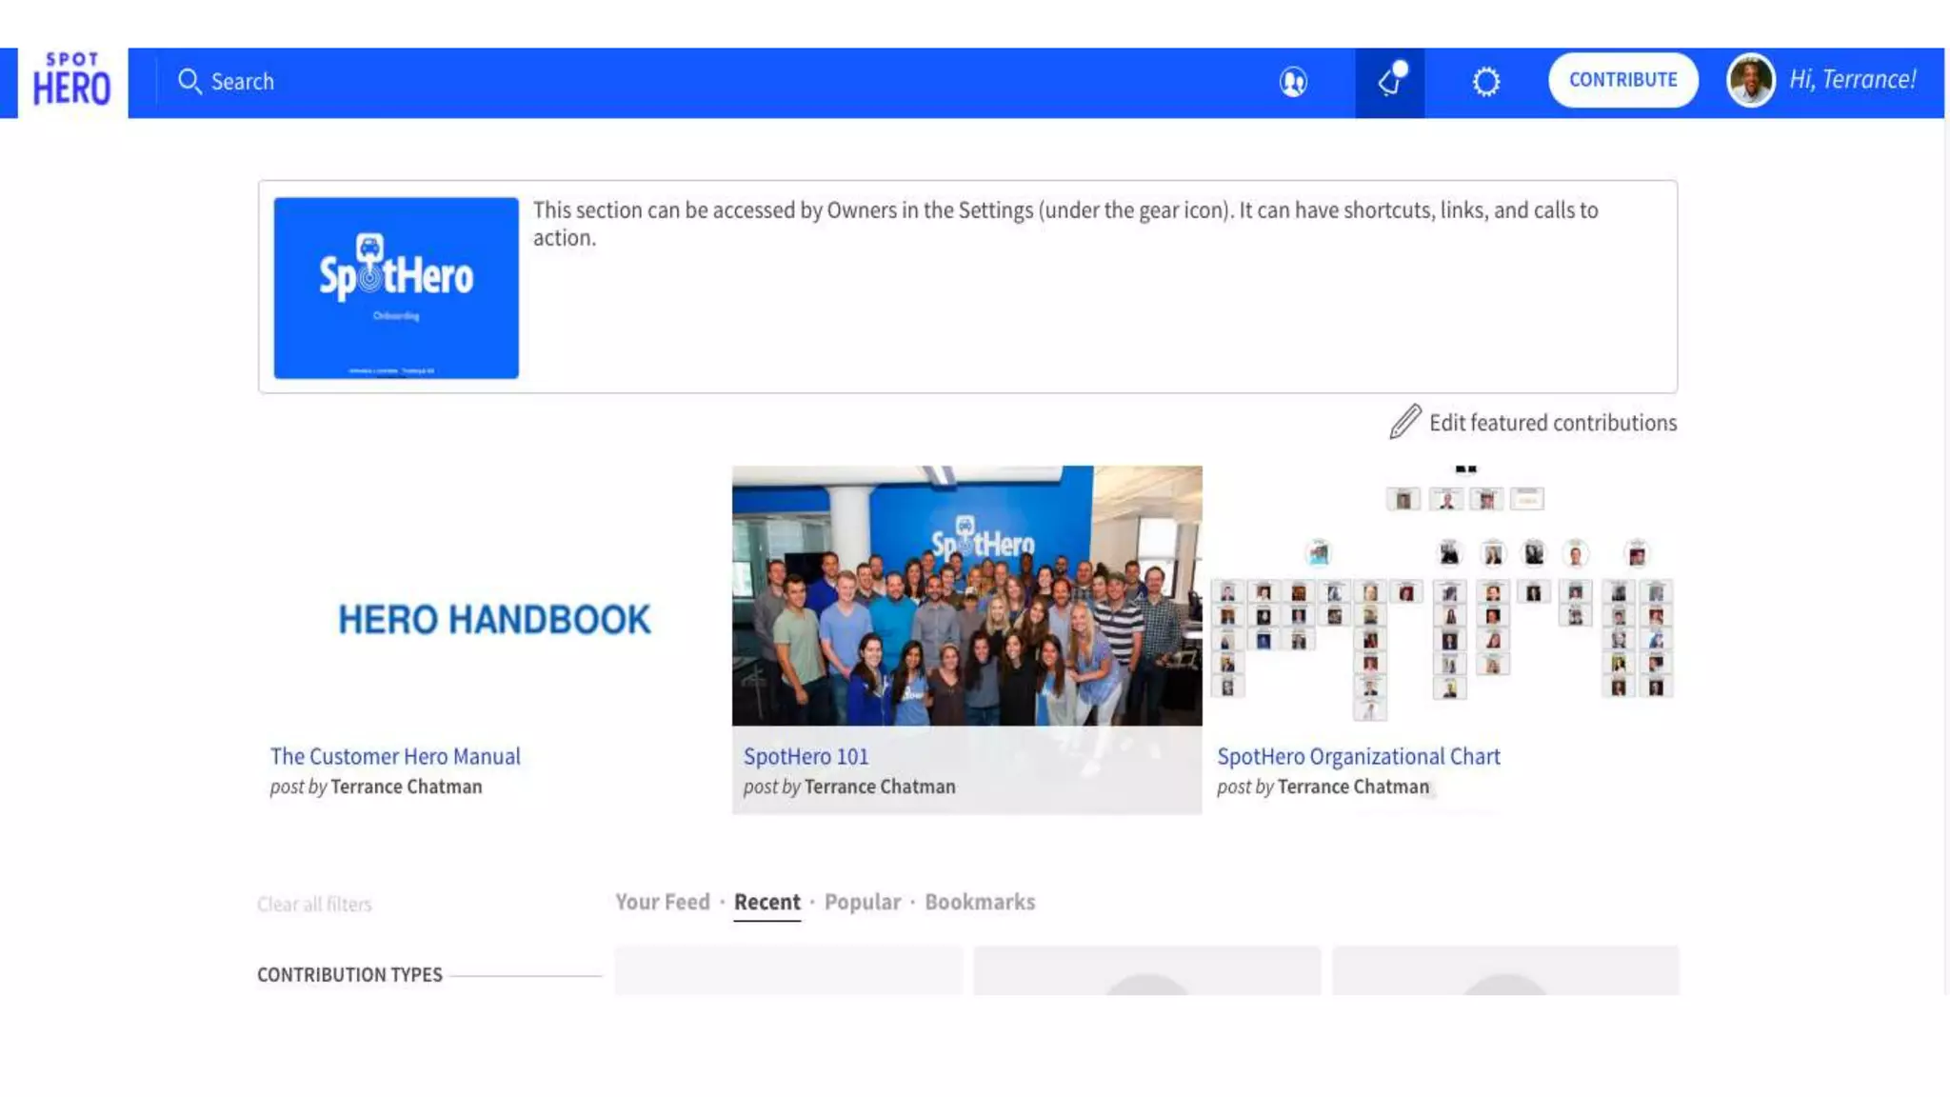Open the settings gear icon
The image size is (1950, 1097).
pyautogui.click(x=1485, y=82)
